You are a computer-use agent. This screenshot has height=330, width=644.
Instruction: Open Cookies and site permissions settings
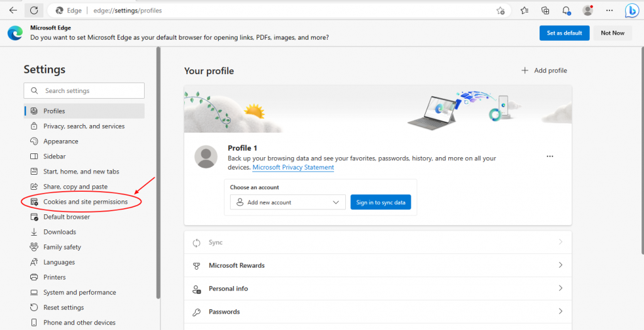click(x=85, y=202)
